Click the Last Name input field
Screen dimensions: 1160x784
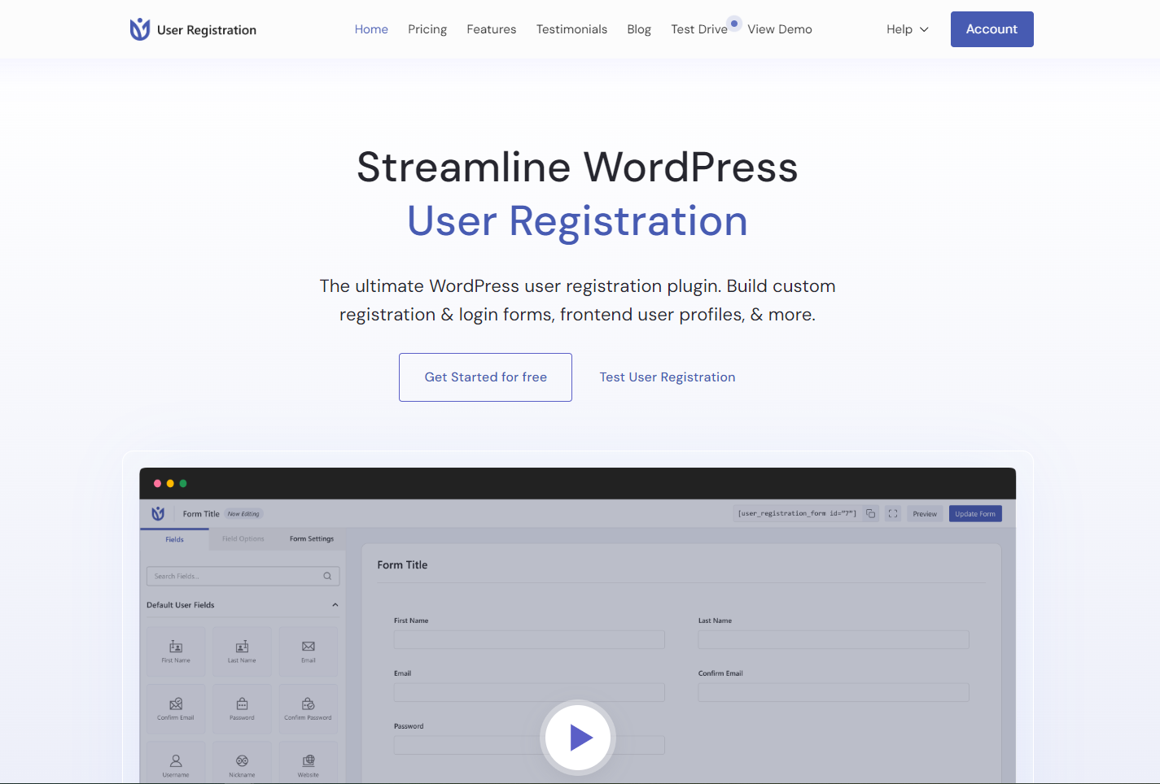834,640
